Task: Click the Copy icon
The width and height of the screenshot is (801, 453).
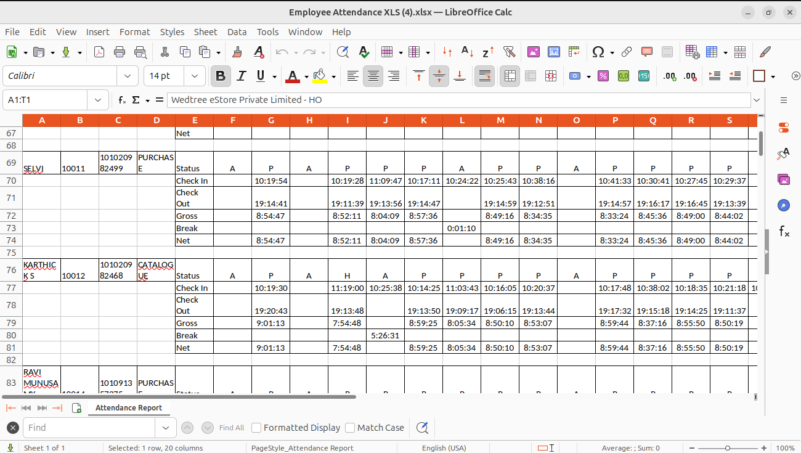Action: pos(185,52)
